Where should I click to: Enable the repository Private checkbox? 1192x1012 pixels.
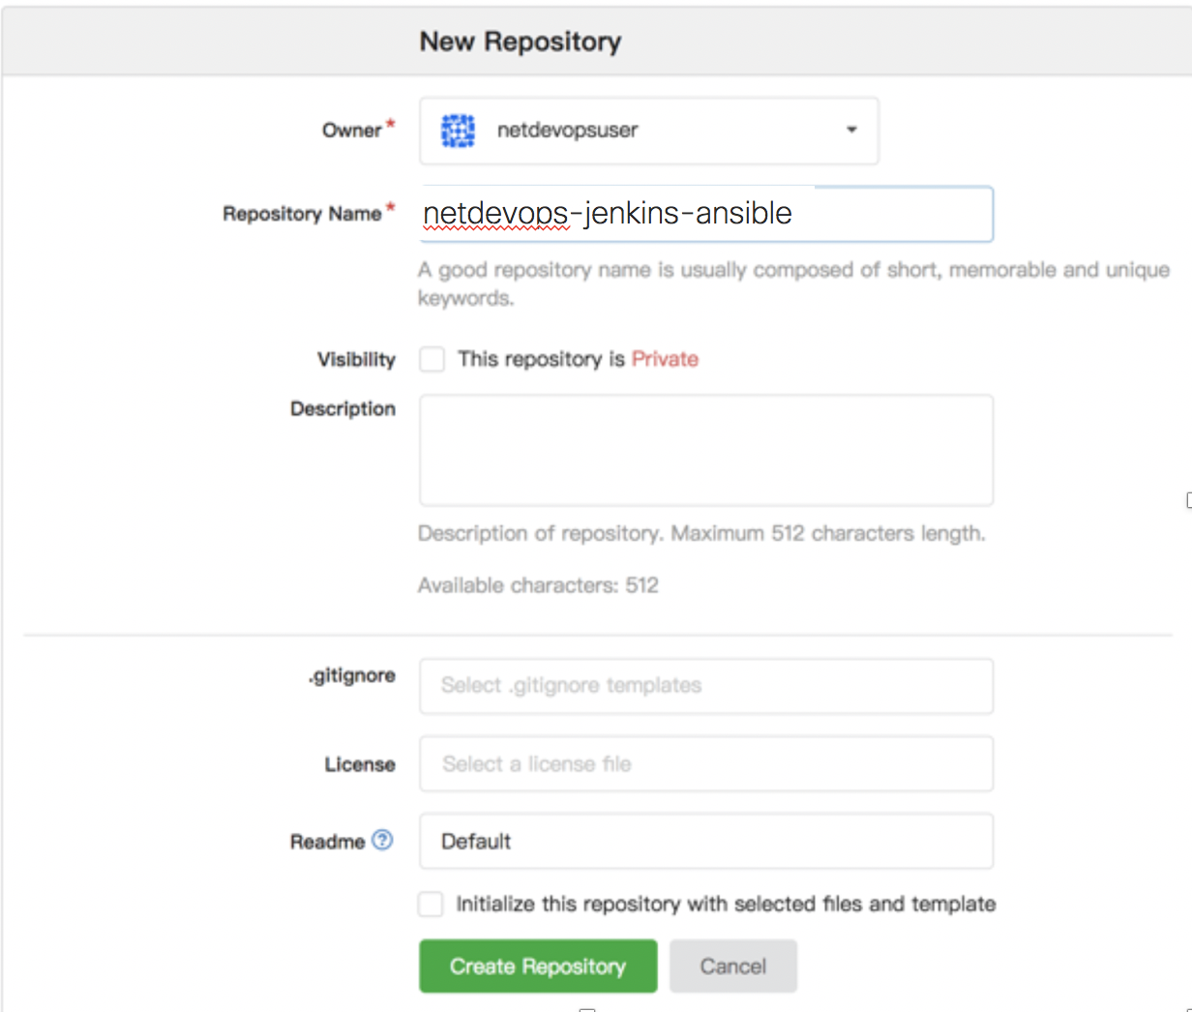(432, 359)
